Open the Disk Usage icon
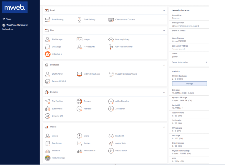225x165 pixels. pyautogui.click(x=47, y=47)
